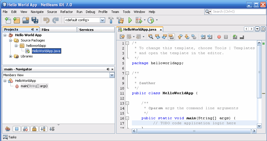Toggle Show Static Members filter in Navigator

click(x=25, y=129)
